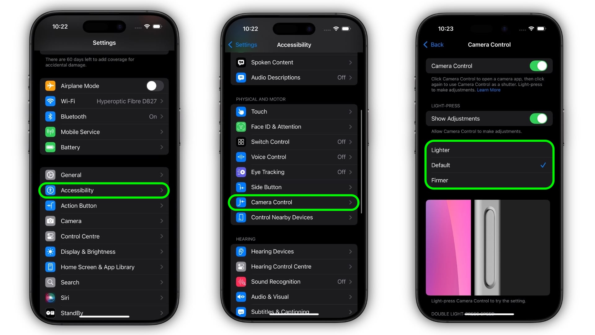Tap the Sound Recognition icon

coord(241,281)
